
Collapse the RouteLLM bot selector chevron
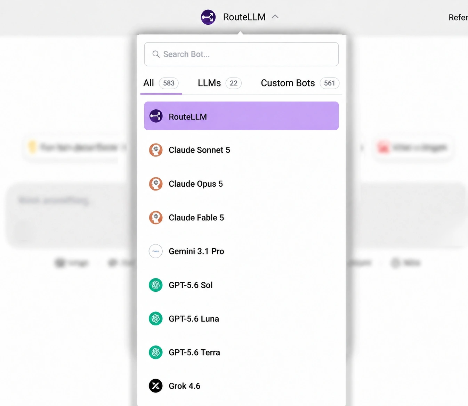(275, 17)
